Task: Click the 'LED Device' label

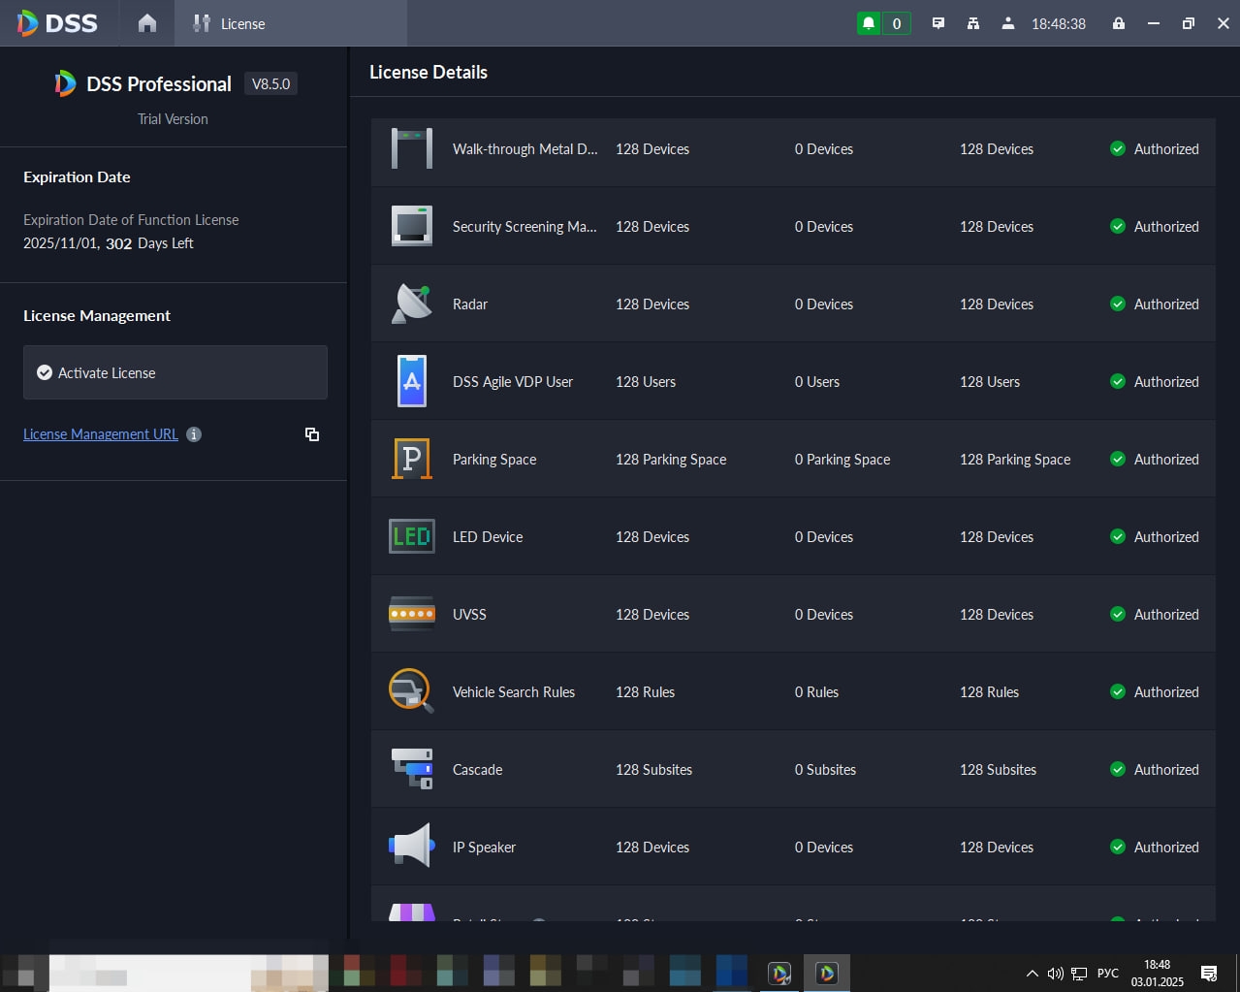Action: [488, 537]
